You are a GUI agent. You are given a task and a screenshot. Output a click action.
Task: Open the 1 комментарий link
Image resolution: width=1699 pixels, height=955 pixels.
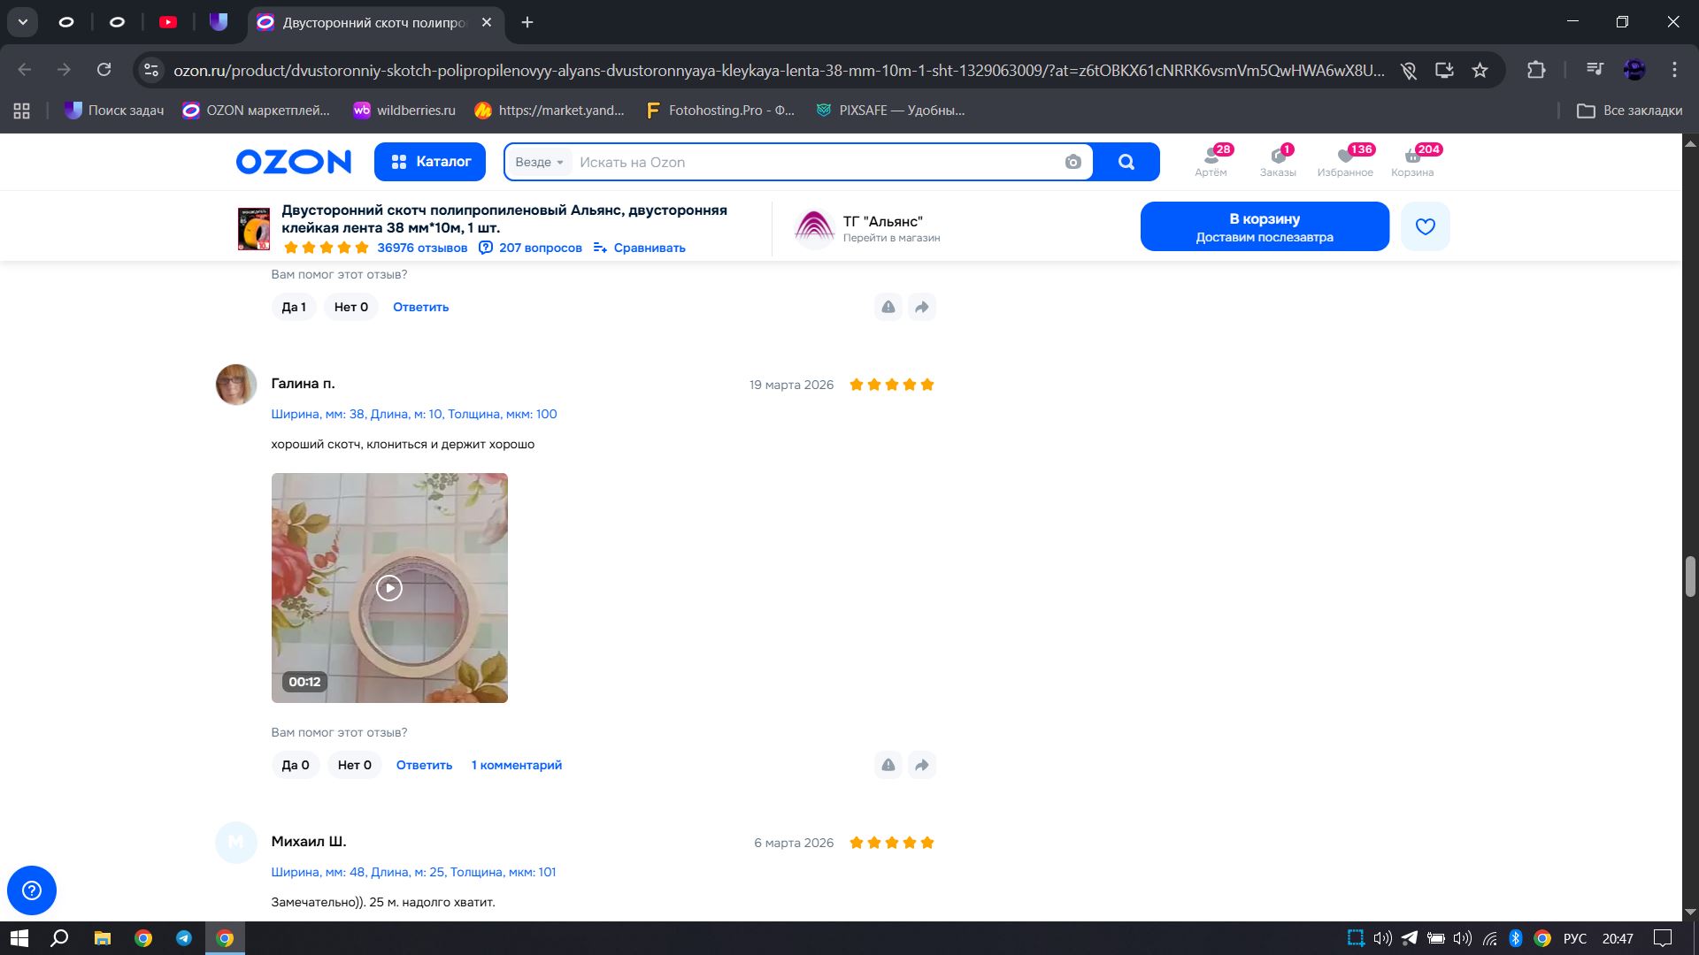tap(516, 765)
